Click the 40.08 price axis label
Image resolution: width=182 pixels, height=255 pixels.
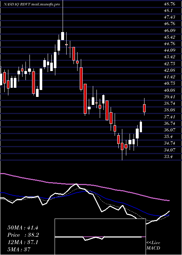pyautogui.click(x=169, y=90)
